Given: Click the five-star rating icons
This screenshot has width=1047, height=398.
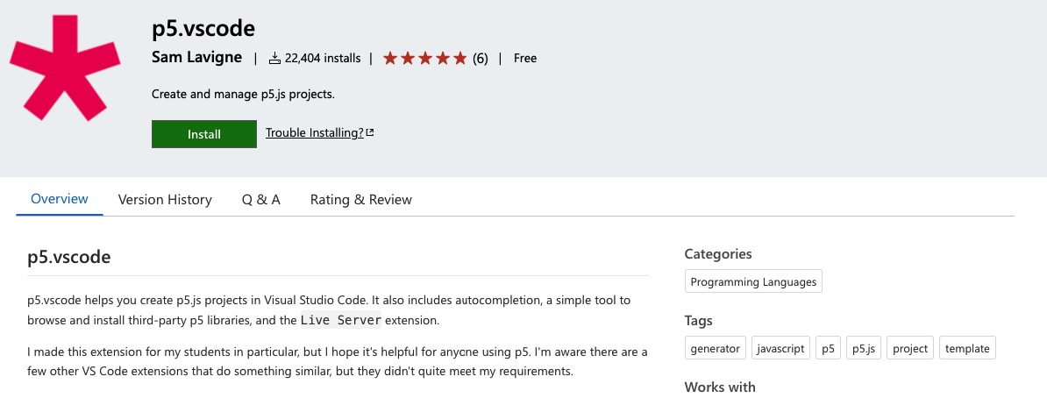Looking at the screenshot, I should [424, 58].
